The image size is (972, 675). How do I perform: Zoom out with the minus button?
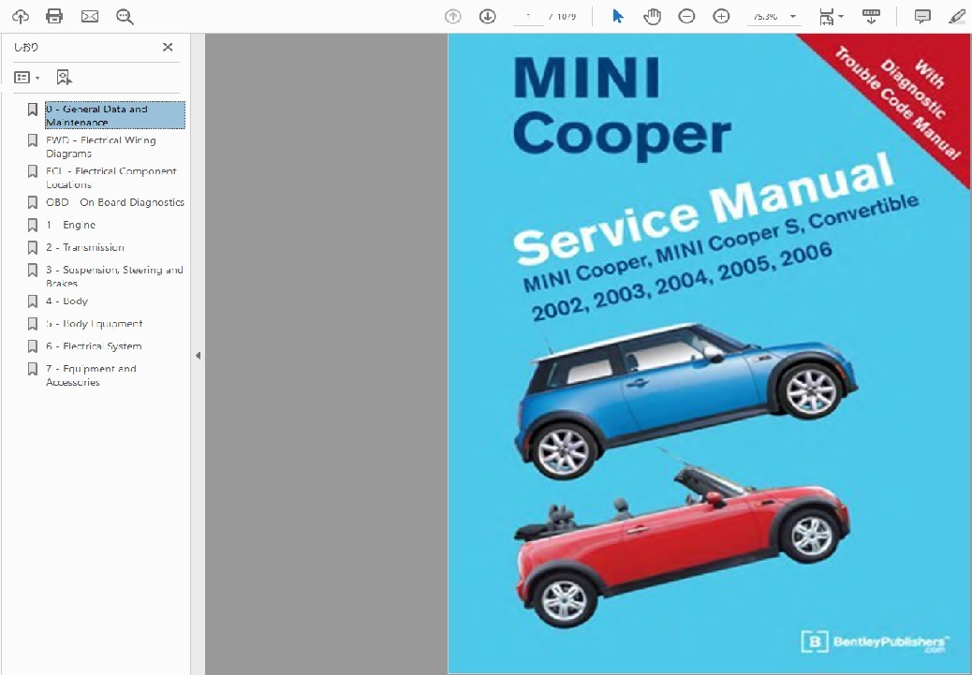tap(686, 16)
